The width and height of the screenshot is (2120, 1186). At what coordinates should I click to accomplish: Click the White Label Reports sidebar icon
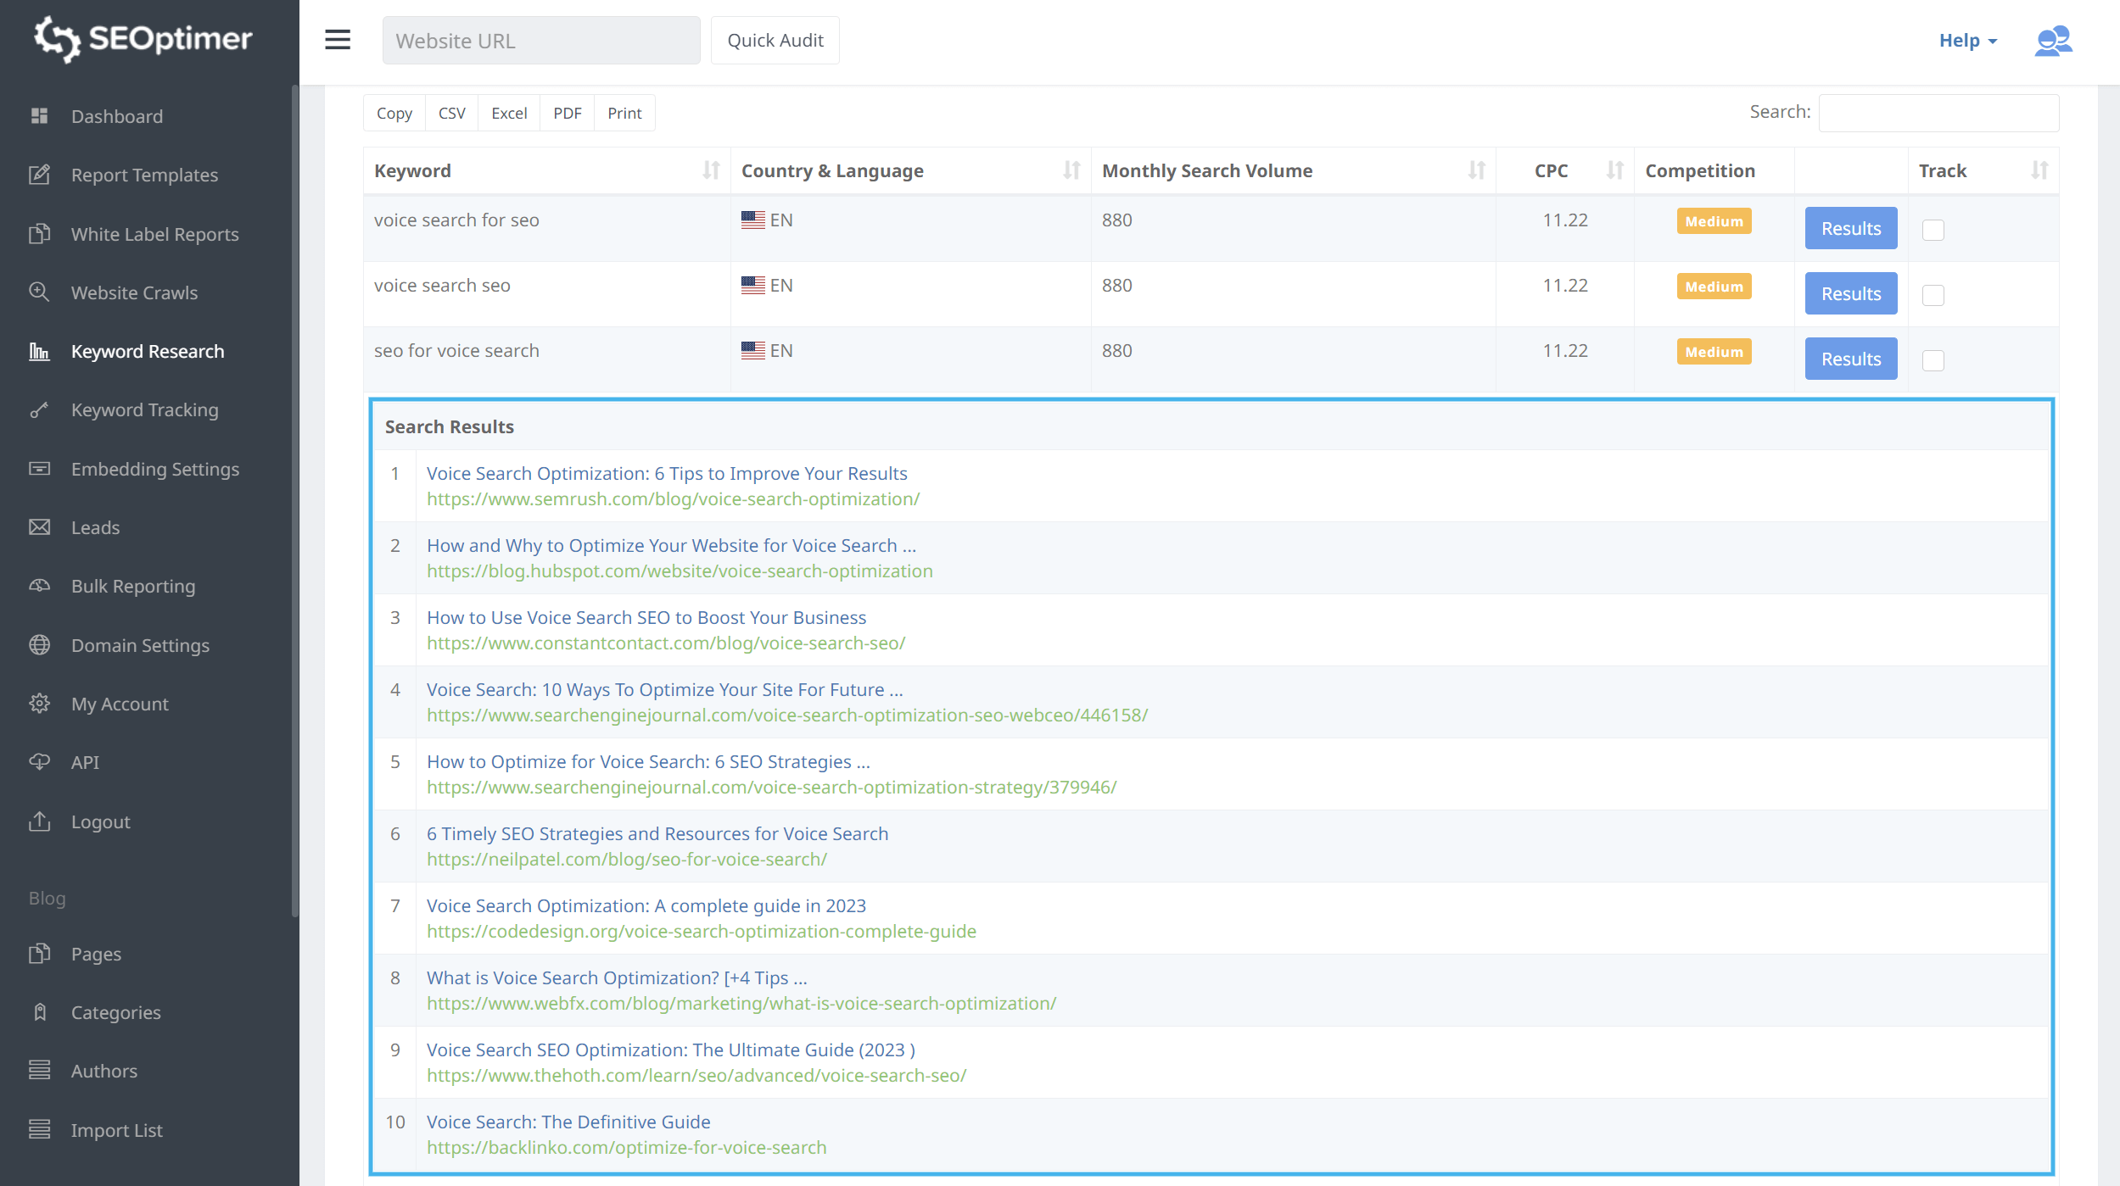[41, 233]
